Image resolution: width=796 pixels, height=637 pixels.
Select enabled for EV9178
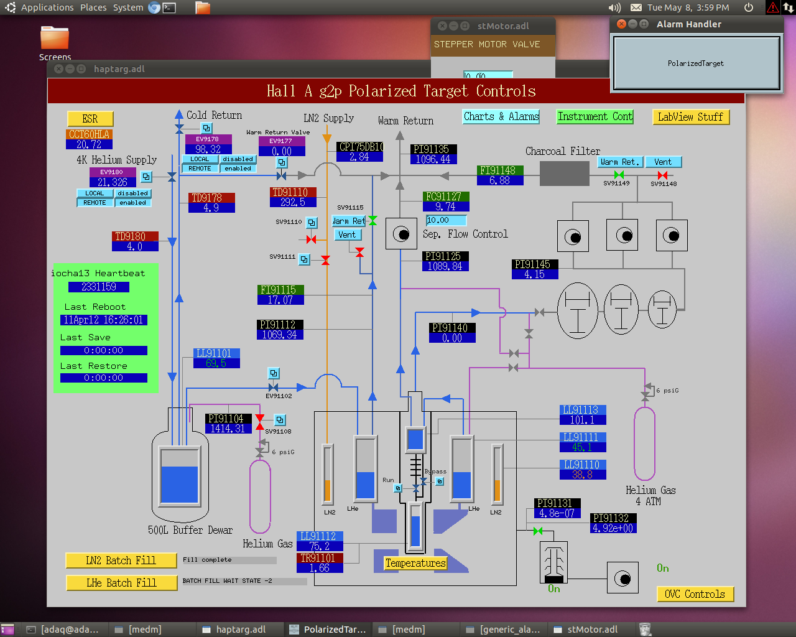pyautogui.click(x=238, y=169)
